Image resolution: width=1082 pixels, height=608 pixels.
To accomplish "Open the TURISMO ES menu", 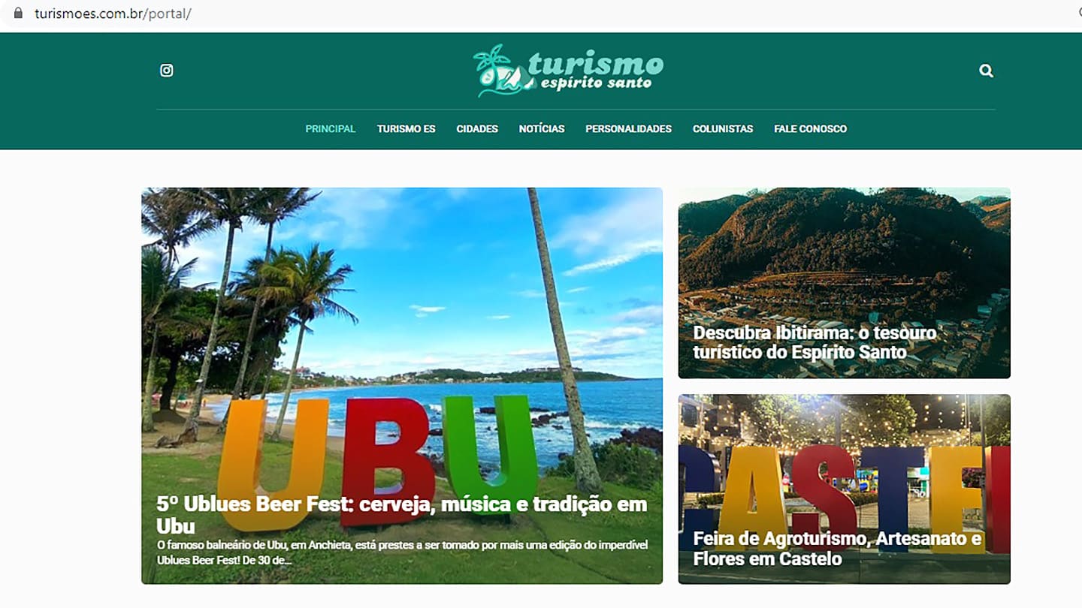I will [407, 129].
